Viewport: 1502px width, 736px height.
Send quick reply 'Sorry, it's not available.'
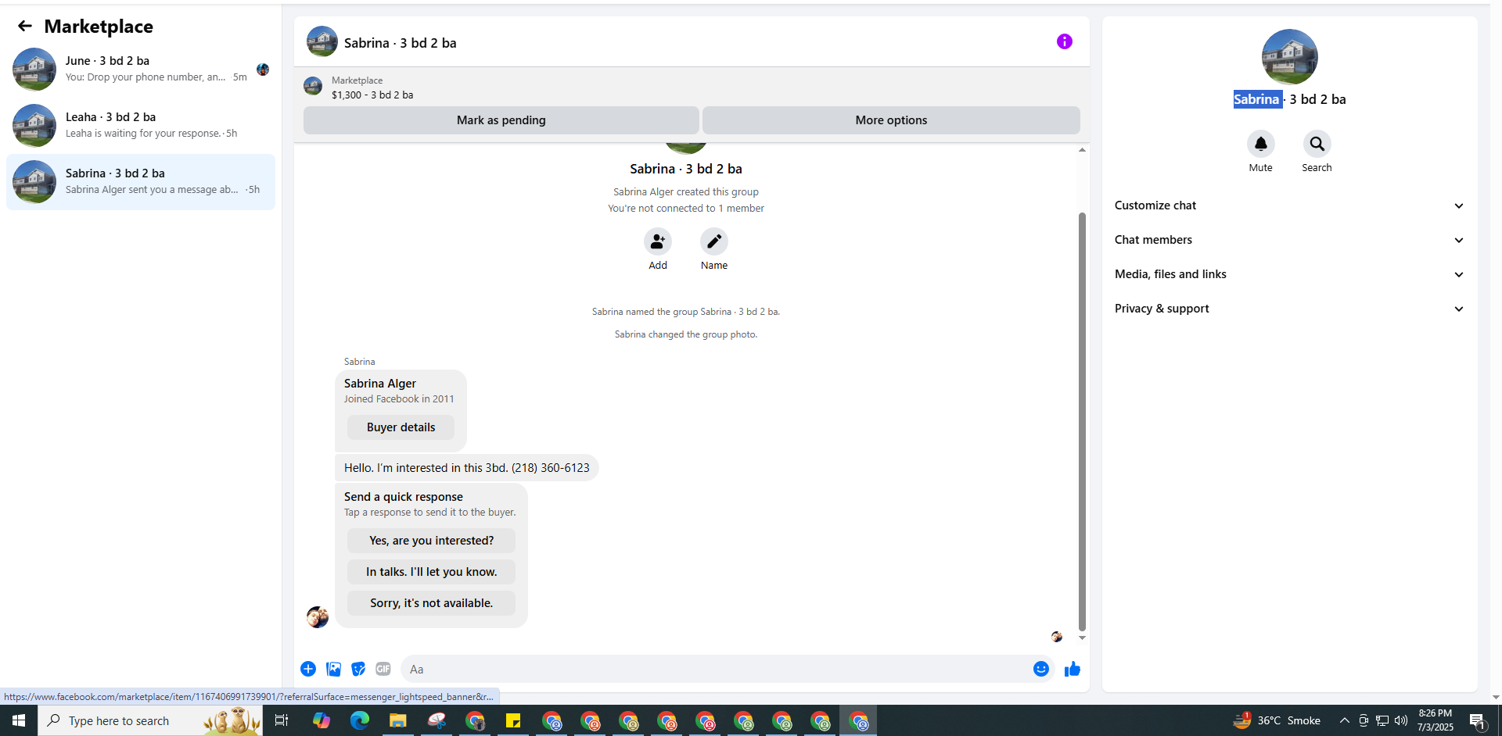coord(431,603)
